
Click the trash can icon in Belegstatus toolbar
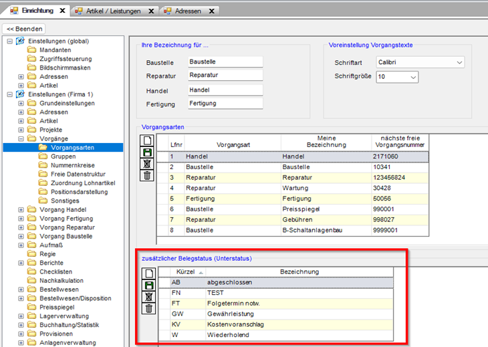(148, 308)
